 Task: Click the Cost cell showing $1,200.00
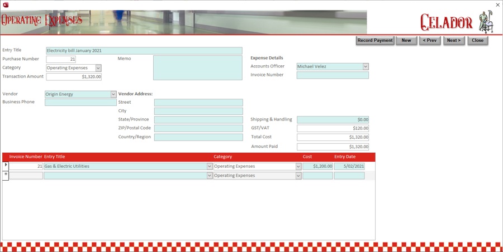(x=317, y=167)
